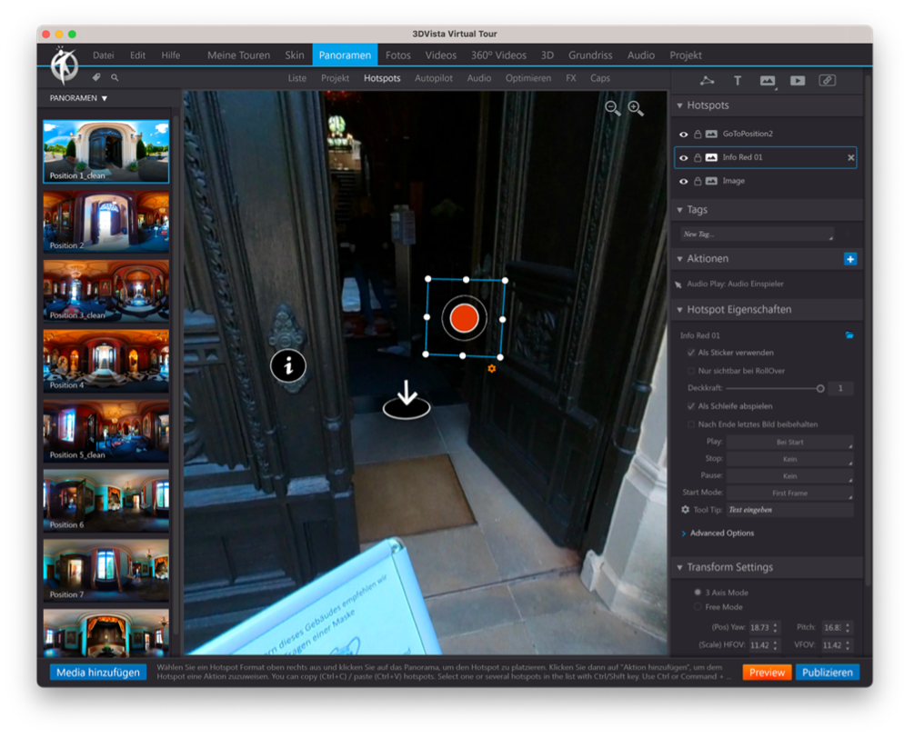
Task: Choose the video hotspot tool
Action: [798, 81]
